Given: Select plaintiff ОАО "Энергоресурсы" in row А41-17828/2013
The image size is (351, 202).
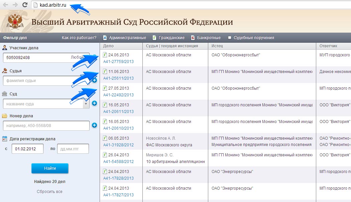Looking at the screenshot, I should pyautogui.click(x=232, y=172).
